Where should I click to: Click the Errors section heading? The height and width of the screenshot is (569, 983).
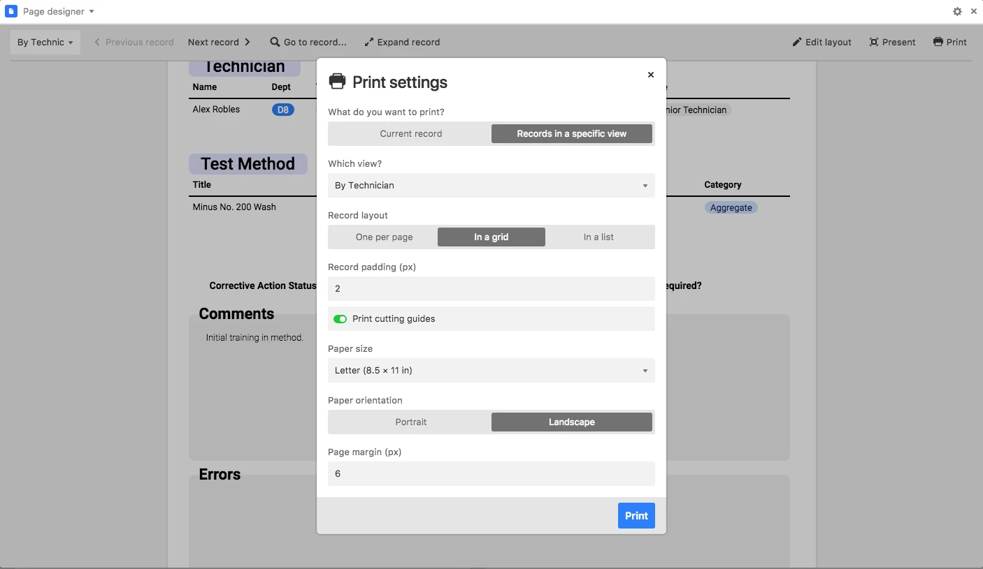pyautogui.click(x=220, y=474)
